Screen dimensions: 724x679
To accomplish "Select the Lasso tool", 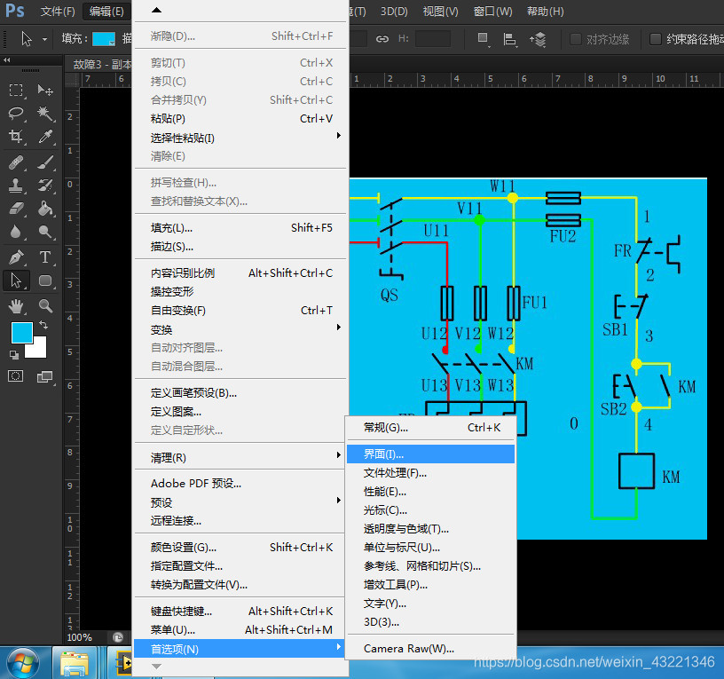I will (16, 114).
